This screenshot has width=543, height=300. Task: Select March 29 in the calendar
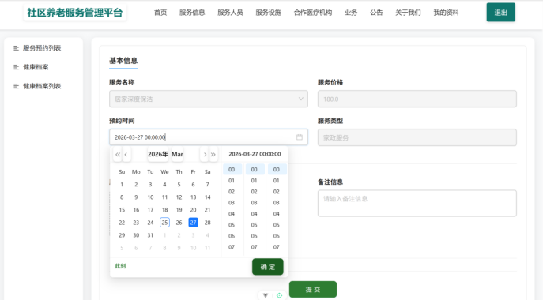tap(122, 235)
